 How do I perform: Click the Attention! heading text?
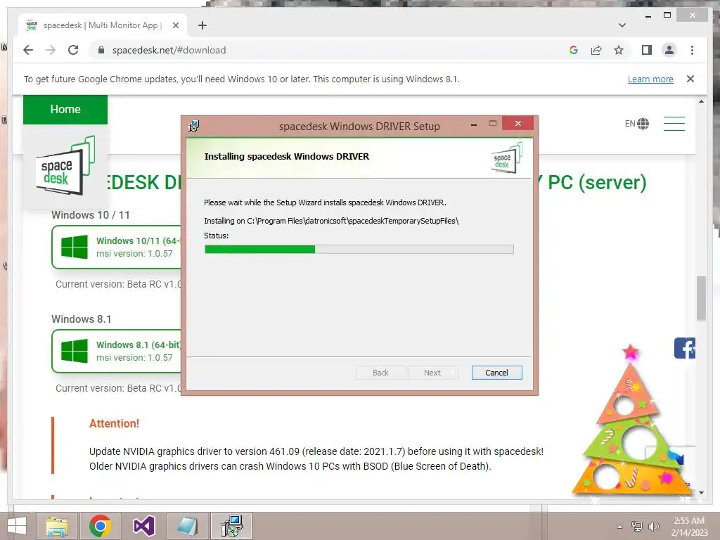pyautogui.click(x=115, y=423)
